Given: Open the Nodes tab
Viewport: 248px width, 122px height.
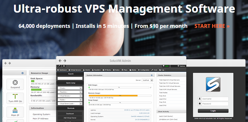Looking at the screenshot, I should pos(116,70).
